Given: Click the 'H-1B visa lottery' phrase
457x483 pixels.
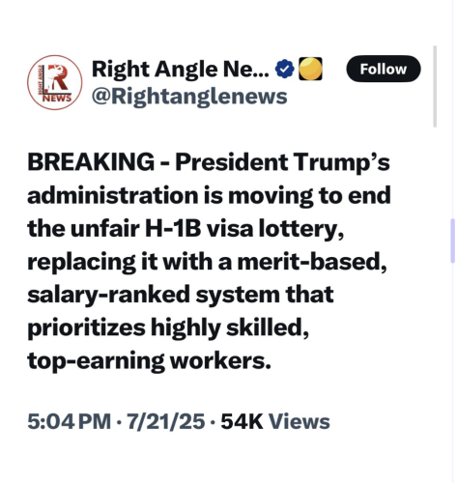Looking at the screenshot, I should [x=244, y=229].
